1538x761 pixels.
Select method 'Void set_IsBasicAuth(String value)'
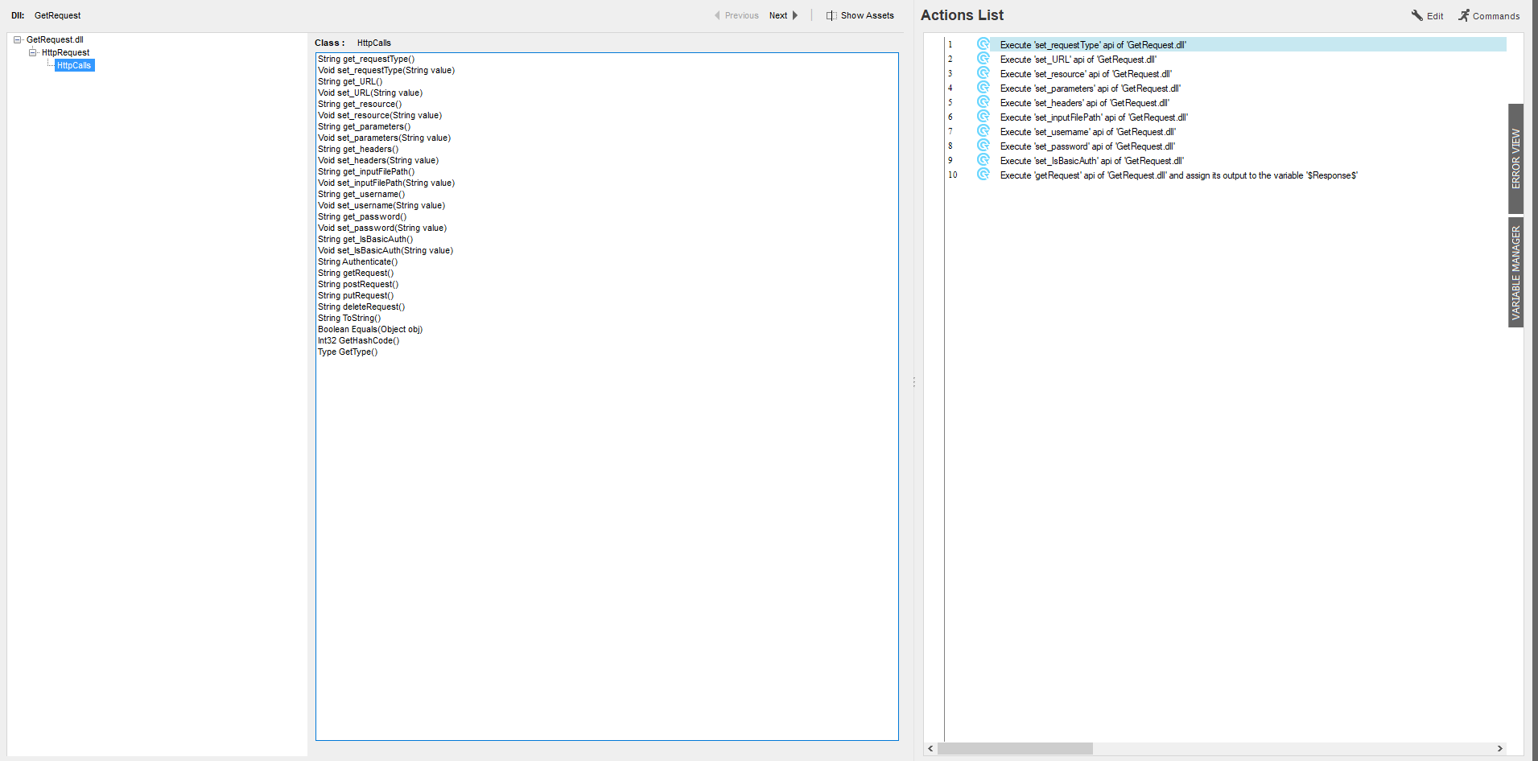(x=386, y=250)
